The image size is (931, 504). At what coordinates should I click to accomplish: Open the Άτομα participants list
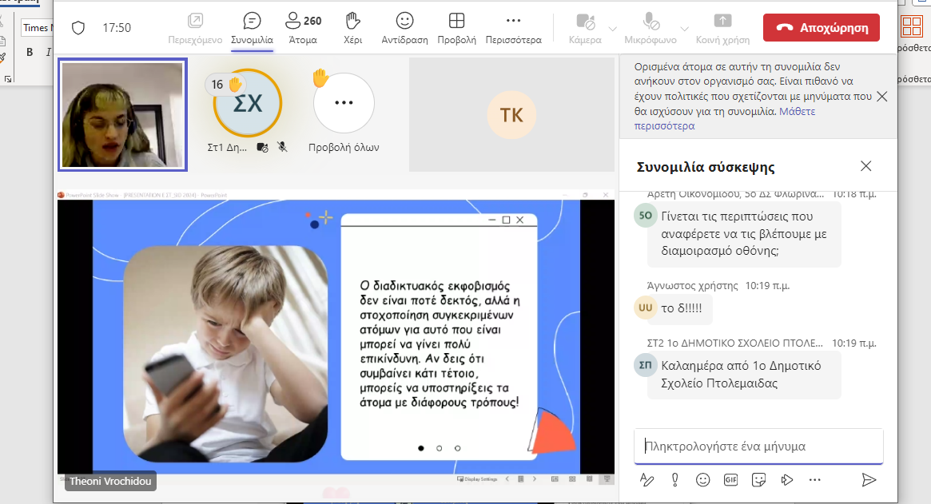point(303,29)
